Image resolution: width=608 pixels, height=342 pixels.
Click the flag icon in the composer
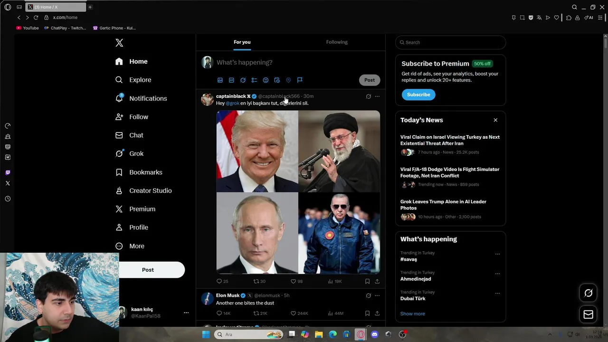pyautogui.click(x=300, y=80)
